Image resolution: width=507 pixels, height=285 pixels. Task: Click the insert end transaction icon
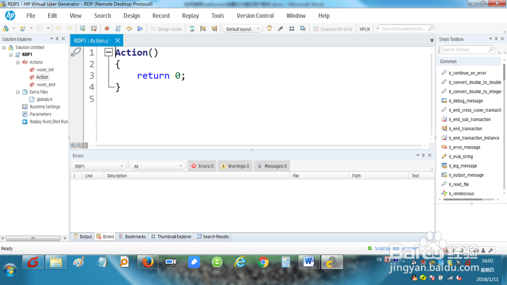pyautogui.click(x=214, y=29)
